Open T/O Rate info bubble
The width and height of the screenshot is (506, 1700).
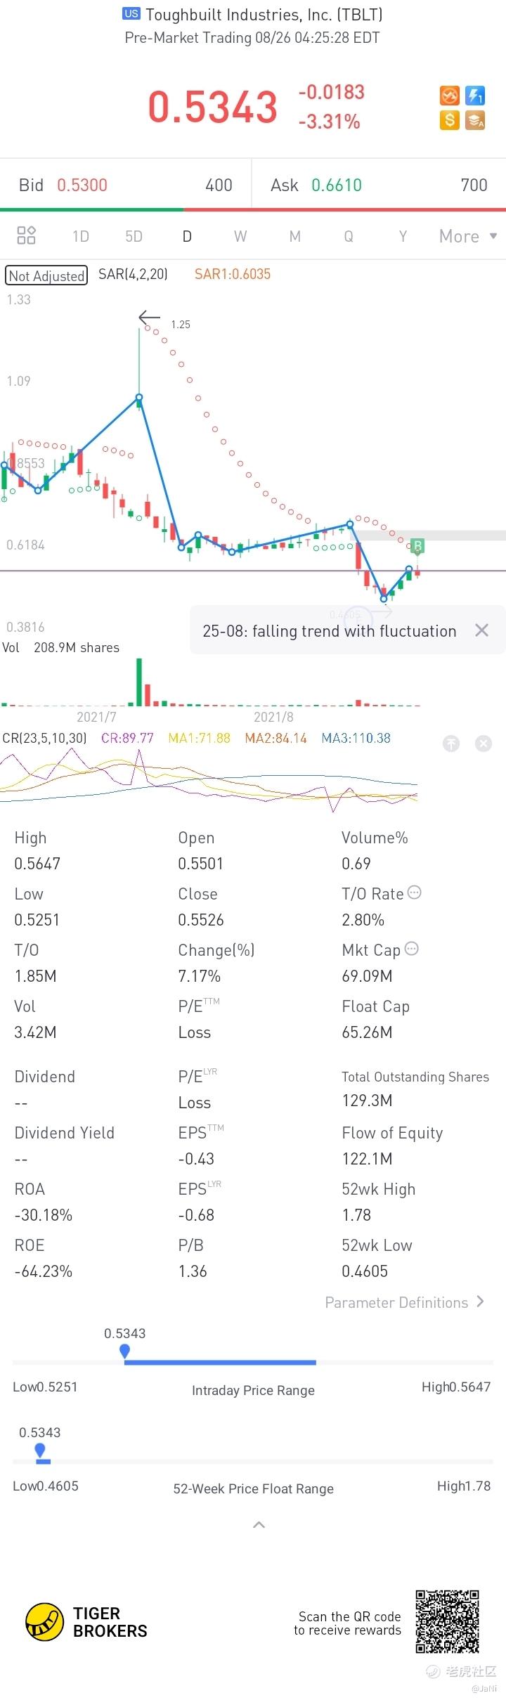click(415, 893)
